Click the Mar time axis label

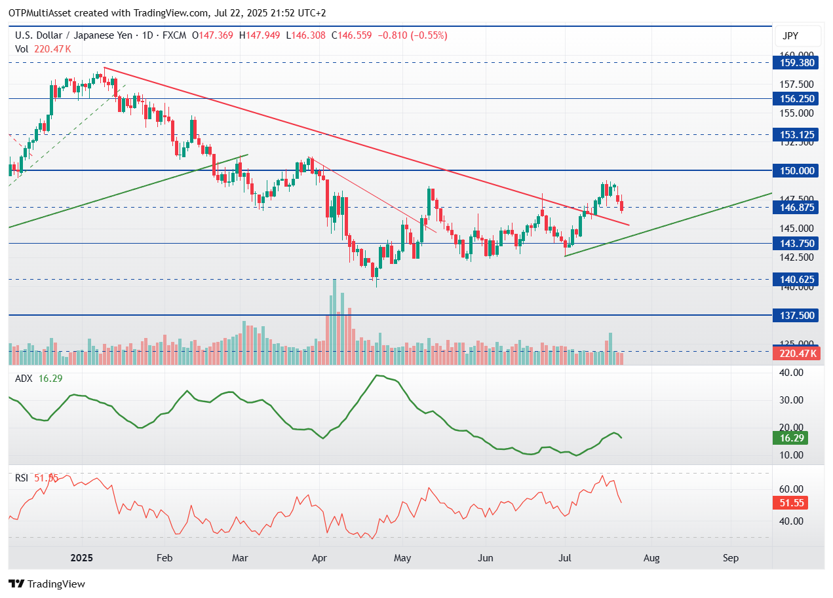point(240,558)
